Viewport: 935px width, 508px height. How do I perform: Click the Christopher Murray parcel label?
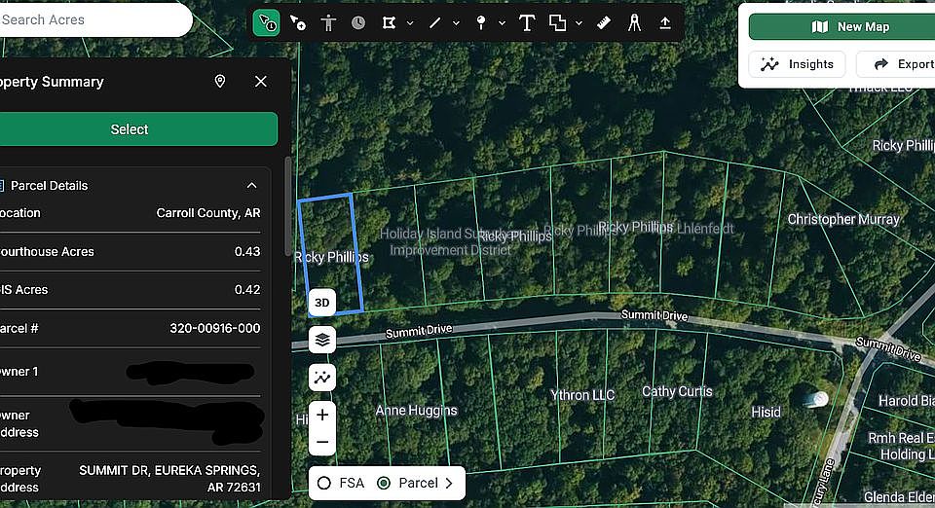point(843,219)
